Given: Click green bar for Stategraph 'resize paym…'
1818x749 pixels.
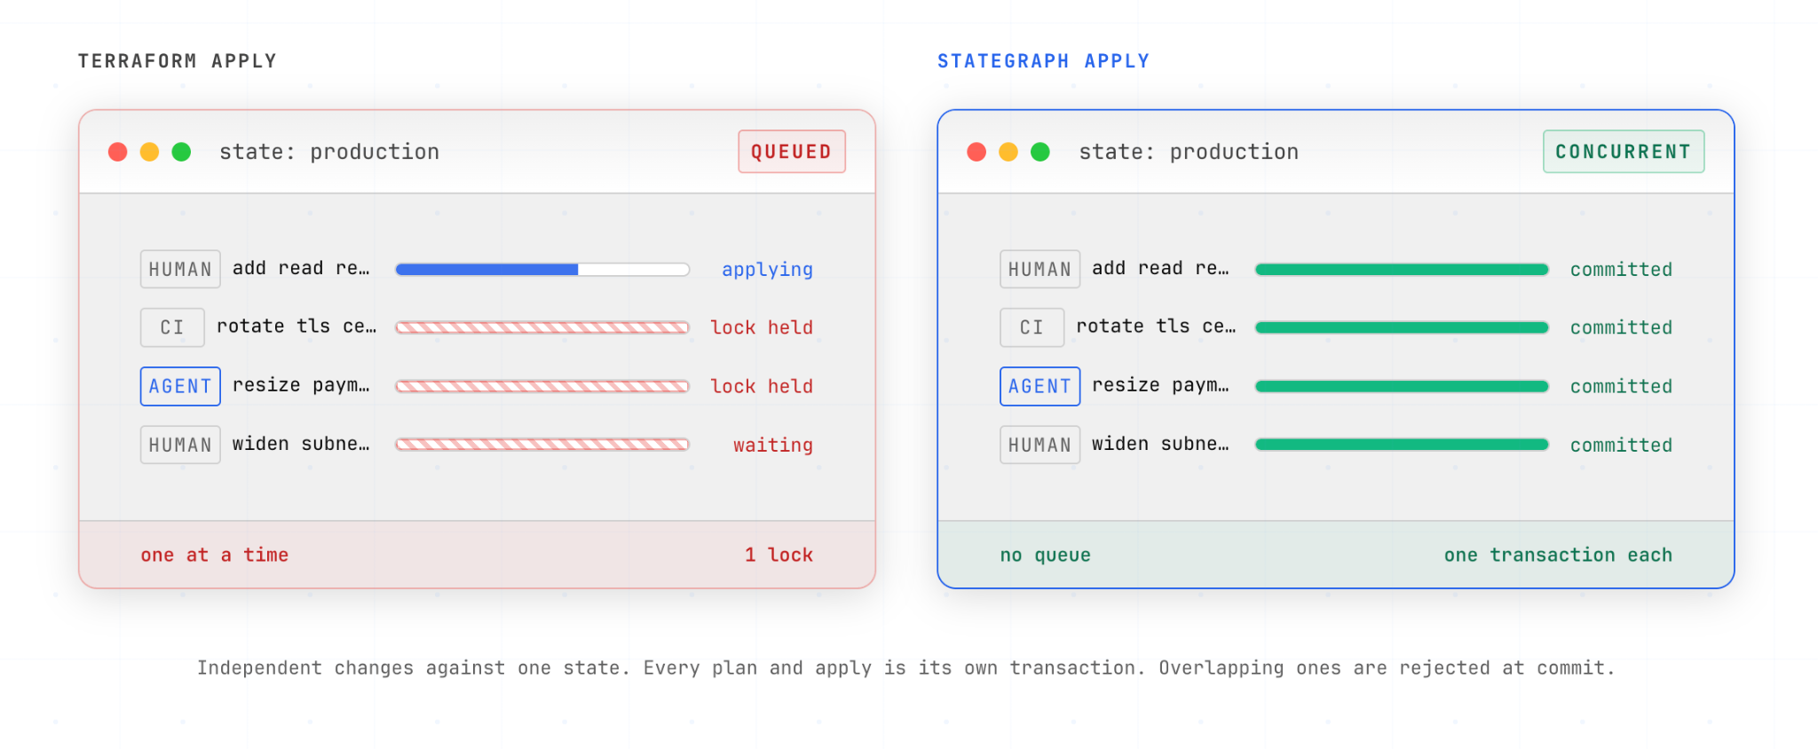Looking at the screenshot, I should 1402,386.
